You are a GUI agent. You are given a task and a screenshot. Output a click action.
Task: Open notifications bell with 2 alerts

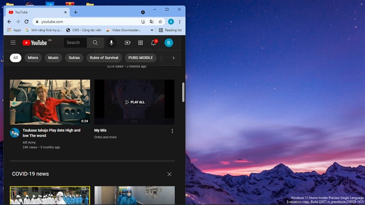coord(153,43)
